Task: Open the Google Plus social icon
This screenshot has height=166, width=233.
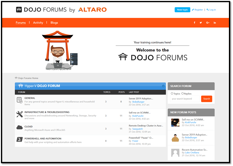Action: 208,23
